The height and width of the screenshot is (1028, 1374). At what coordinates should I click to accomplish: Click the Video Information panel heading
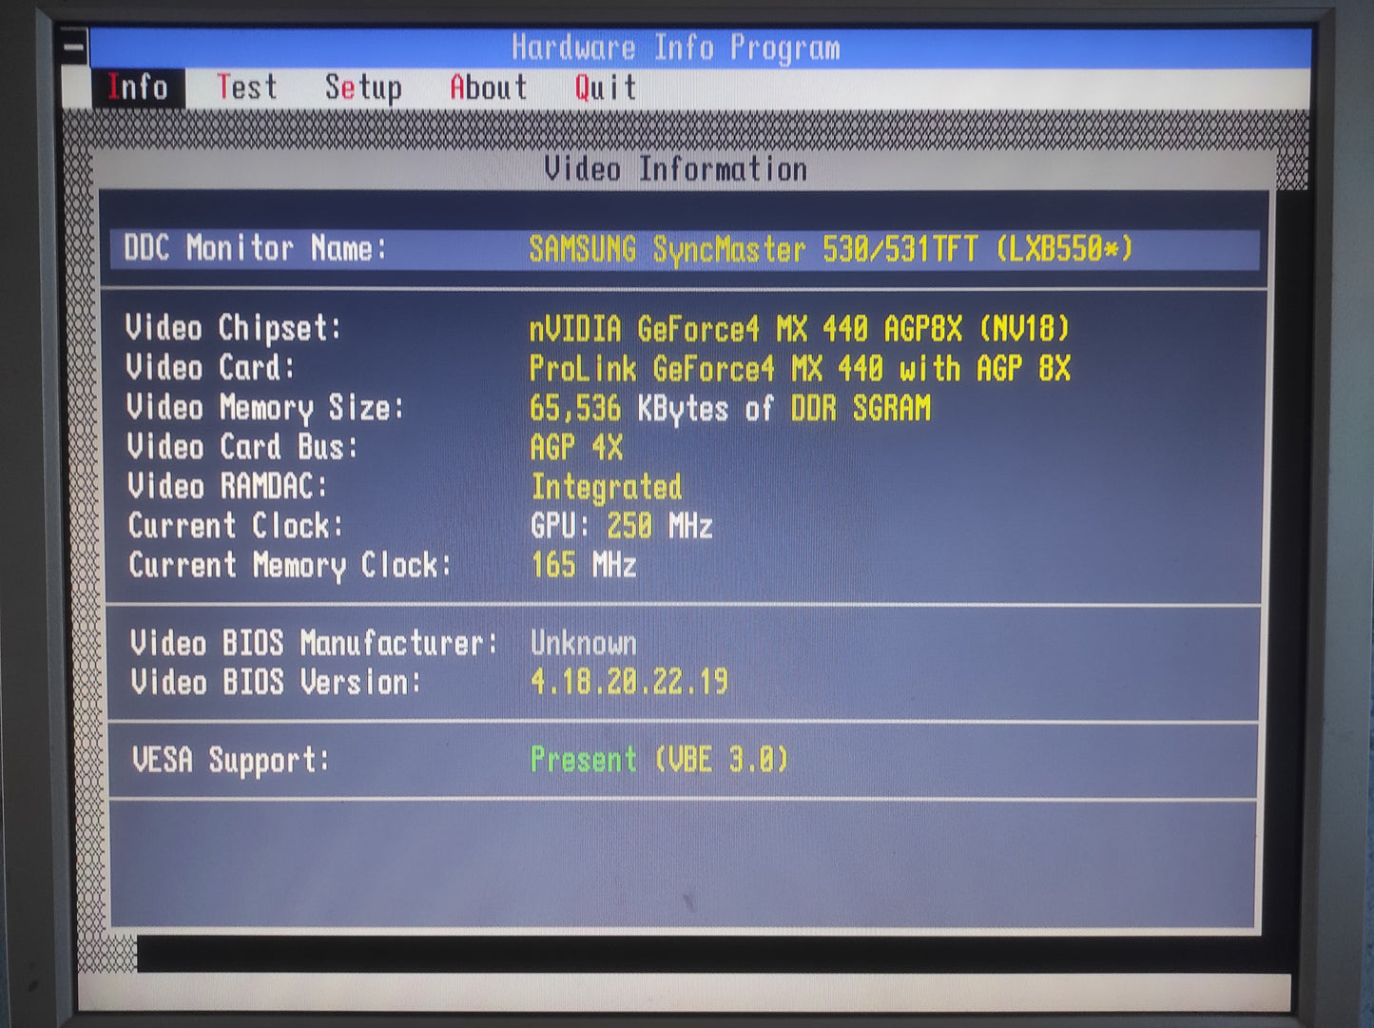pyautogui.click(x=675, y=169)
